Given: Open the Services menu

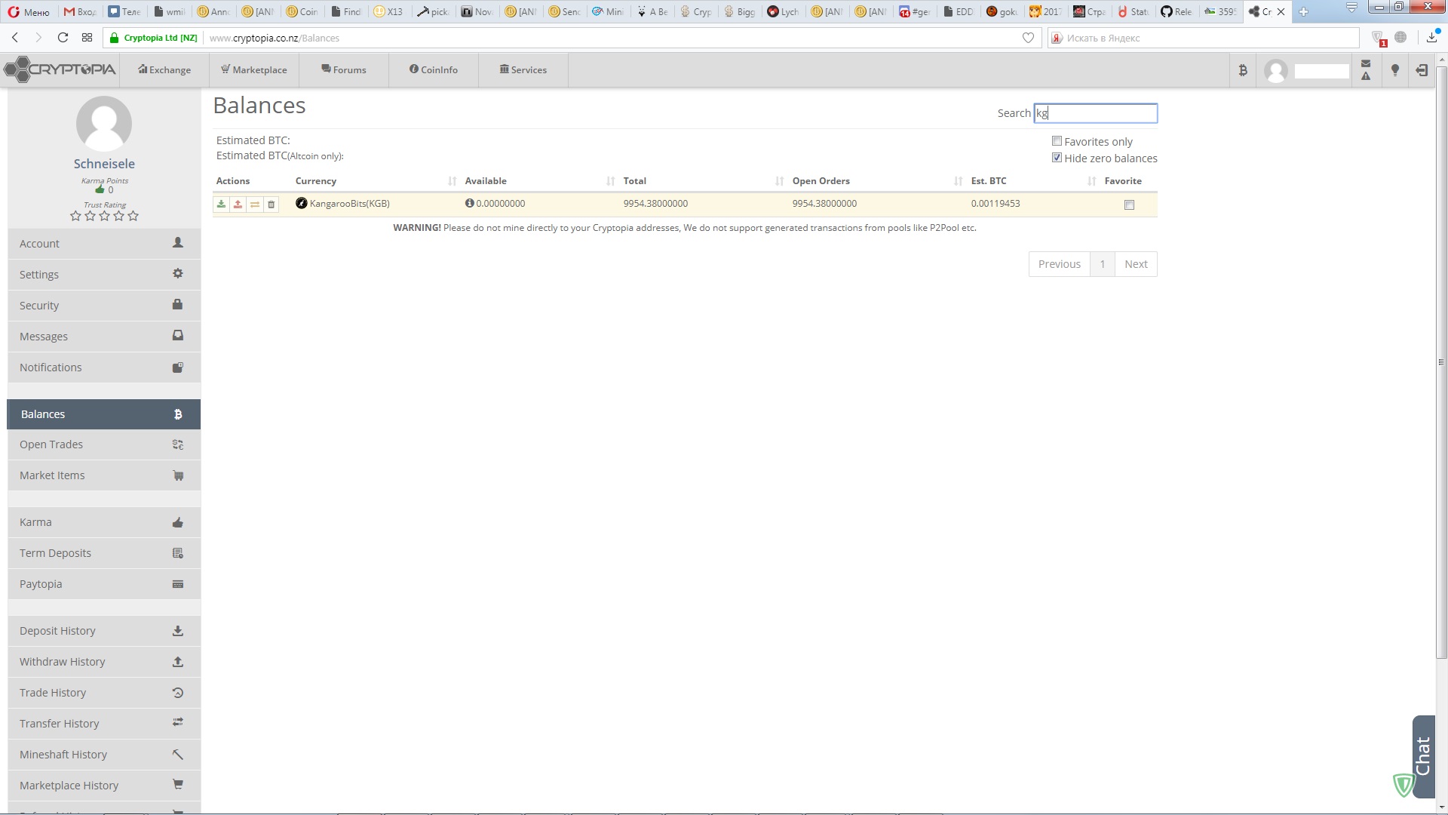Looking at the screenshot, I should [523, 70].
